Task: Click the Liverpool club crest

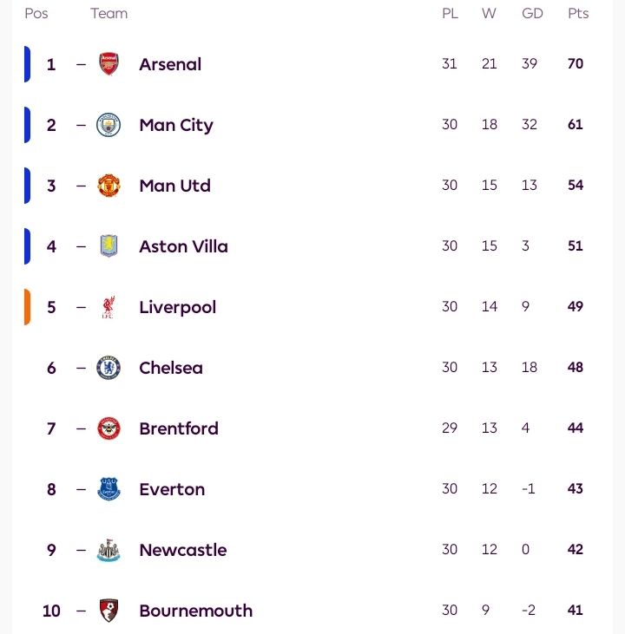Action: [x=109, y=307]
